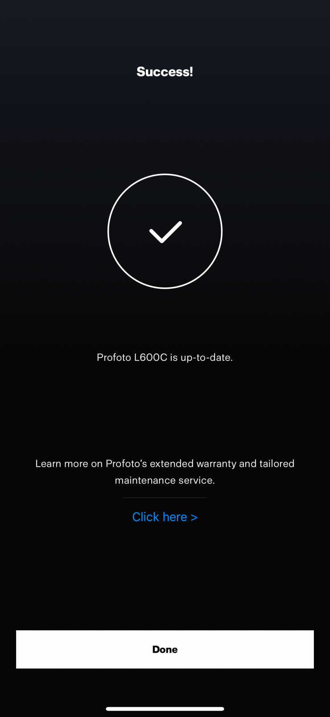Click the thin divider above Click here

(x=165, y=498)
